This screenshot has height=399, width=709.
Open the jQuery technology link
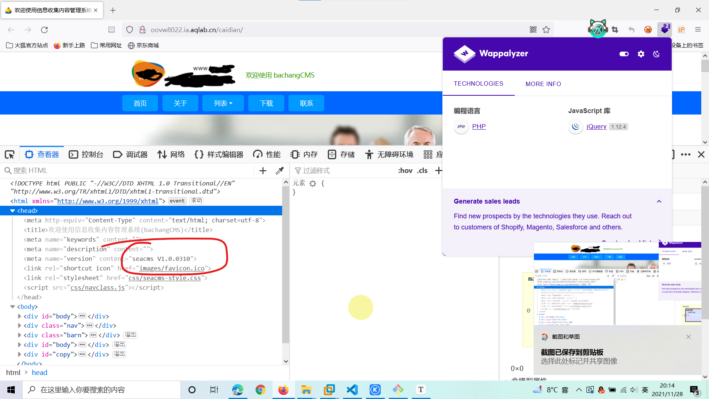596,126
